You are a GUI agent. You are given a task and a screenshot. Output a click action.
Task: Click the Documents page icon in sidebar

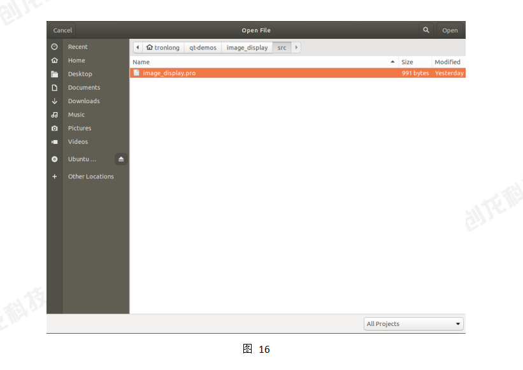(x=54, y=88)
